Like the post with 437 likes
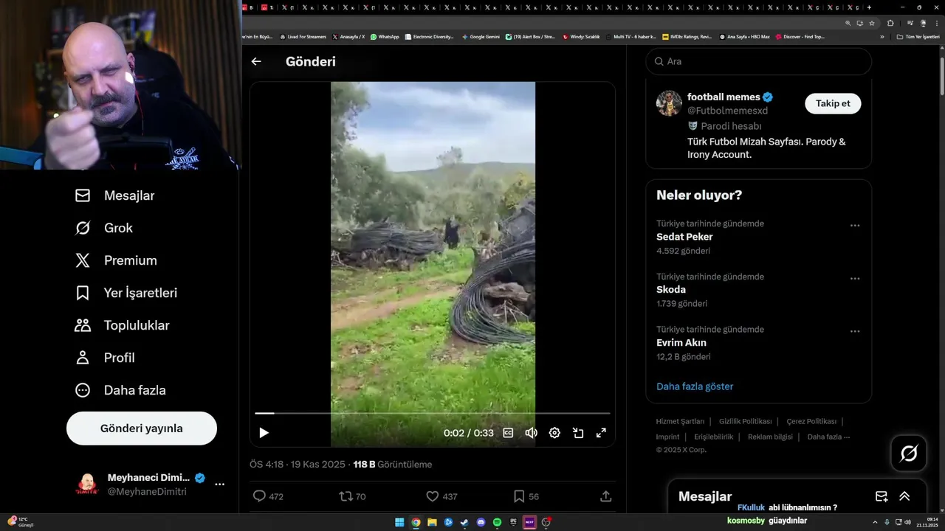Image resolution: width=945 pixels, height=531 pixels. point(441,496)
